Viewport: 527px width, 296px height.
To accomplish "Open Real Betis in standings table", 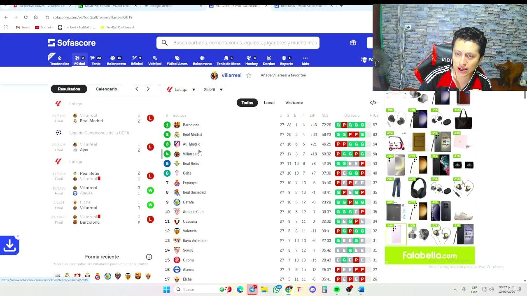I will tap(191, 164).
